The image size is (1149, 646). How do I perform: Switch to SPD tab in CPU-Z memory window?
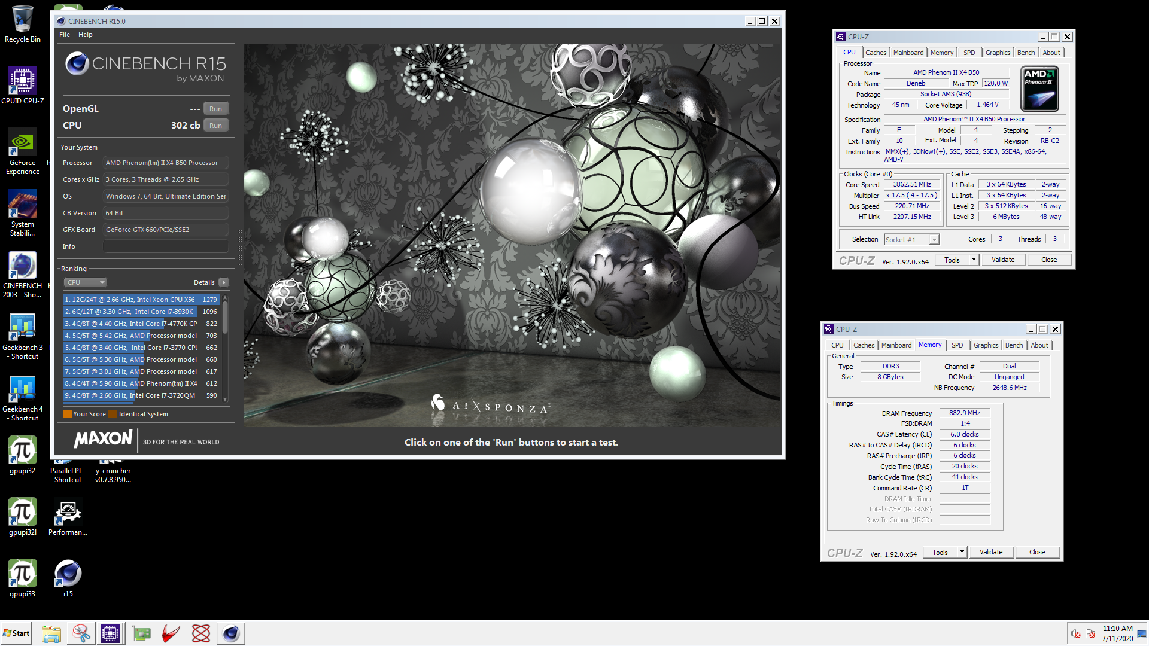(x=957, y=345)
